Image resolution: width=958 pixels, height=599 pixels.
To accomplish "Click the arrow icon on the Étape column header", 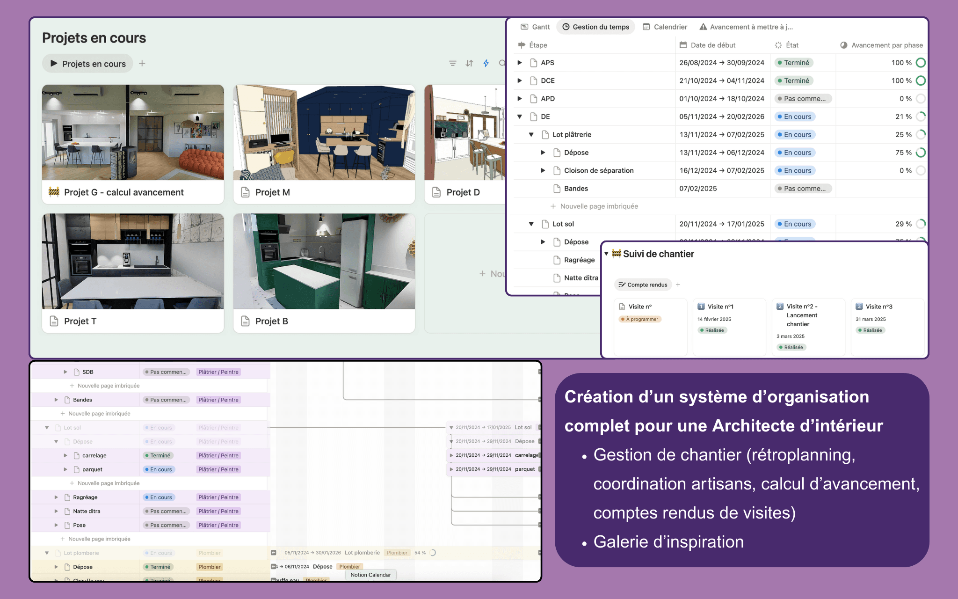I will click(x=521, y=45).
